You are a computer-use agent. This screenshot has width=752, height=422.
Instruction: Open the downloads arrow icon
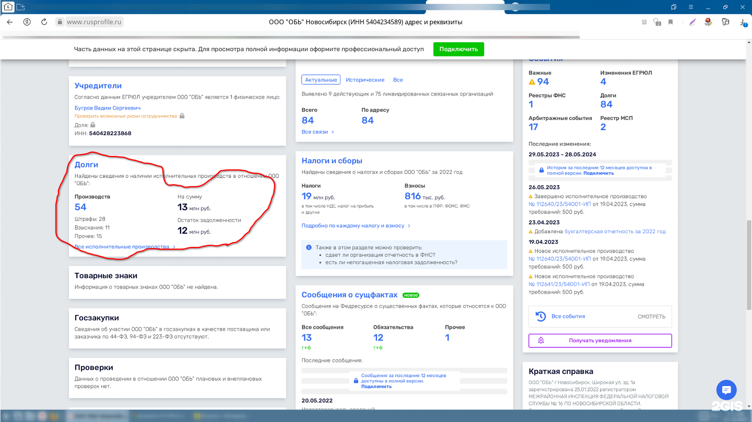point(743,22)
